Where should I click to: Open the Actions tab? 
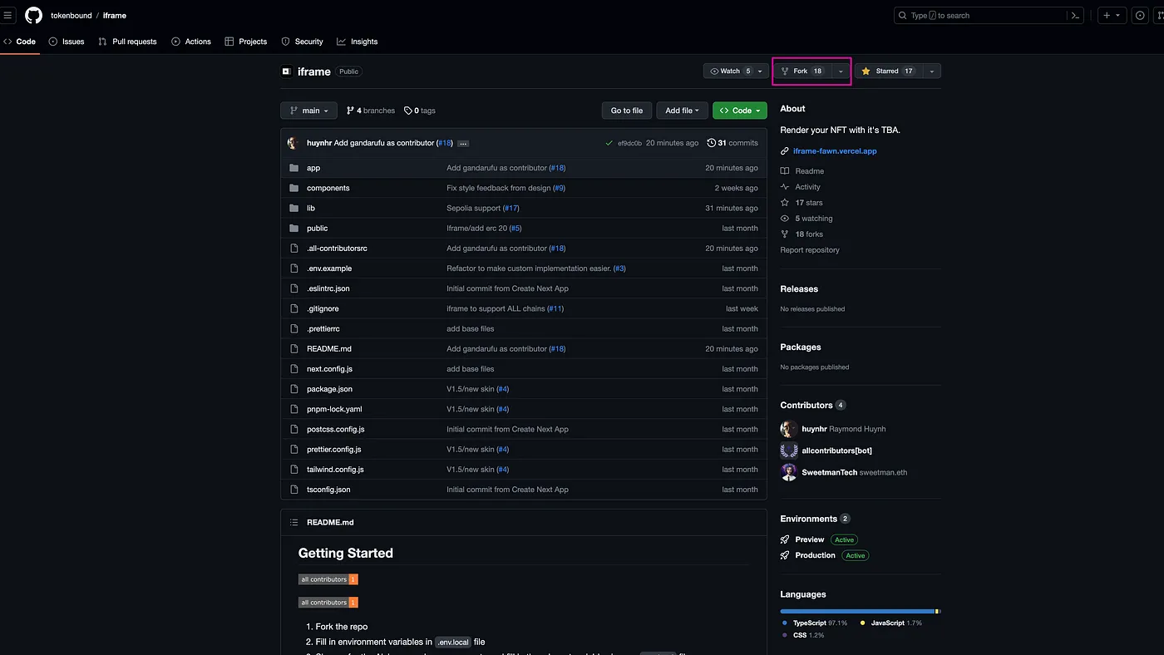(191, 42)
